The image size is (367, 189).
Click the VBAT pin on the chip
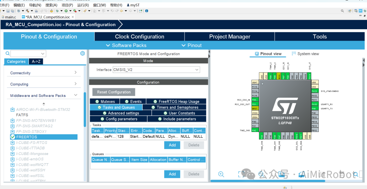pos(255,82)
